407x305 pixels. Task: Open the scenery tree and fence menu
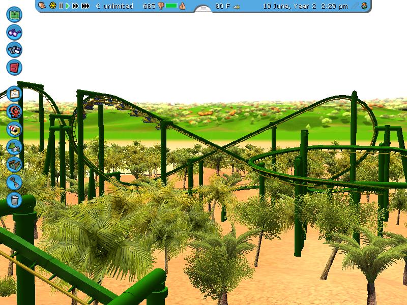click(14, 147)
